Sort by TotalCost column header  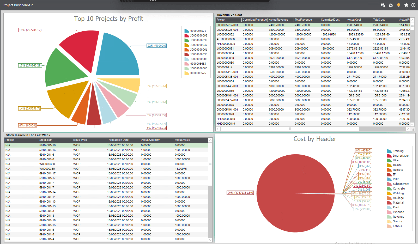point(385,20)
